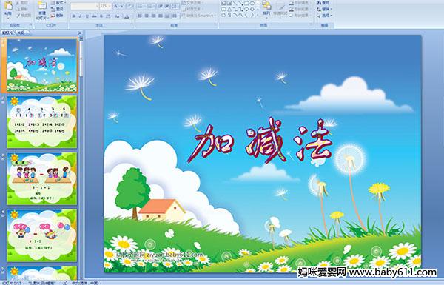Open the Replace (替换) dropdown
This screenshot has width=444, height=285.
coord(325,9)
